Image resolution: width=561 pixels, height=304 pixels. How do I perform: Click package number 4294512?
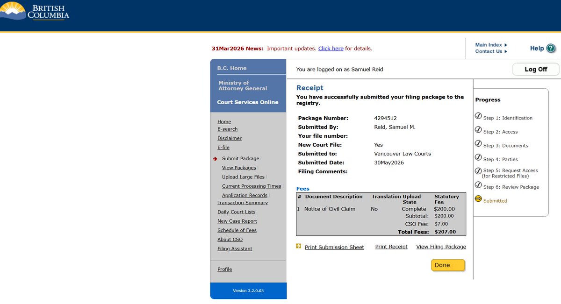pos(385,118)
